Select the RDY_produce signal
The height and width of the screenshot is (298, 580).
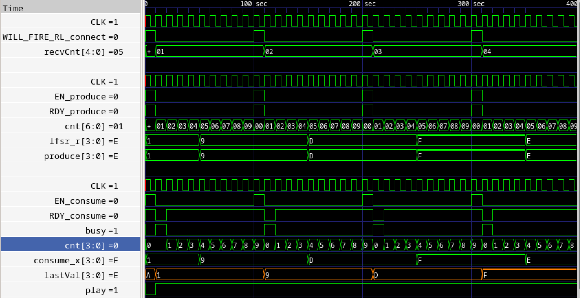click(x=83, y=111)
